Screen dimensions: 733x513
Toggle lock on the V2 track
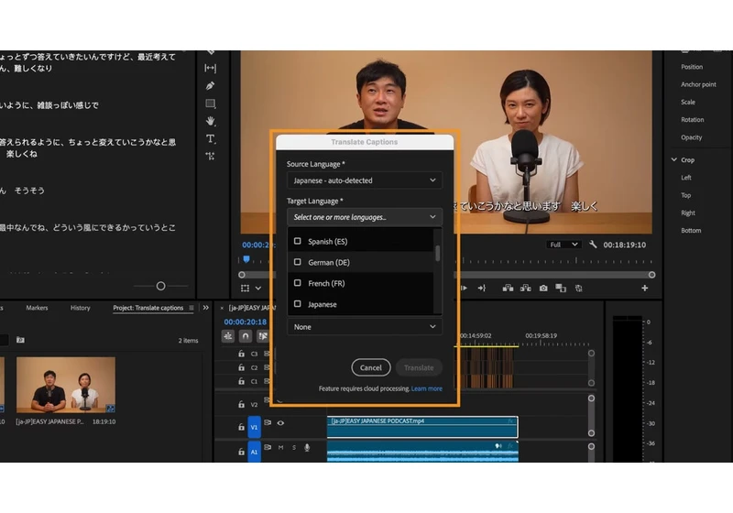coord(241,404)
